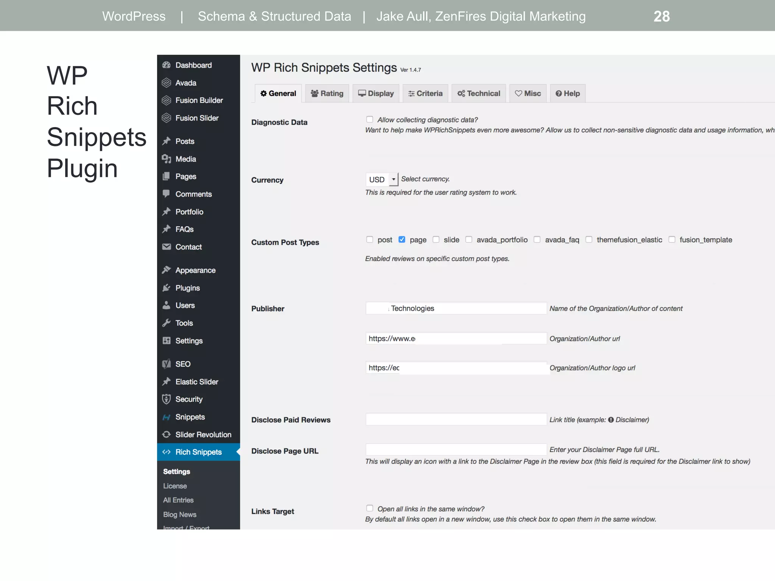Click the Users person icon
The height and width of the screenshot is (581, 775).
pyautogui.click(x=166, y=305)
